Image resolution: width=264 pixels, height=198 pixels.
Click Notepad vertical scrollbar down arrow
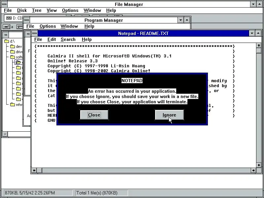coord(259,165)
